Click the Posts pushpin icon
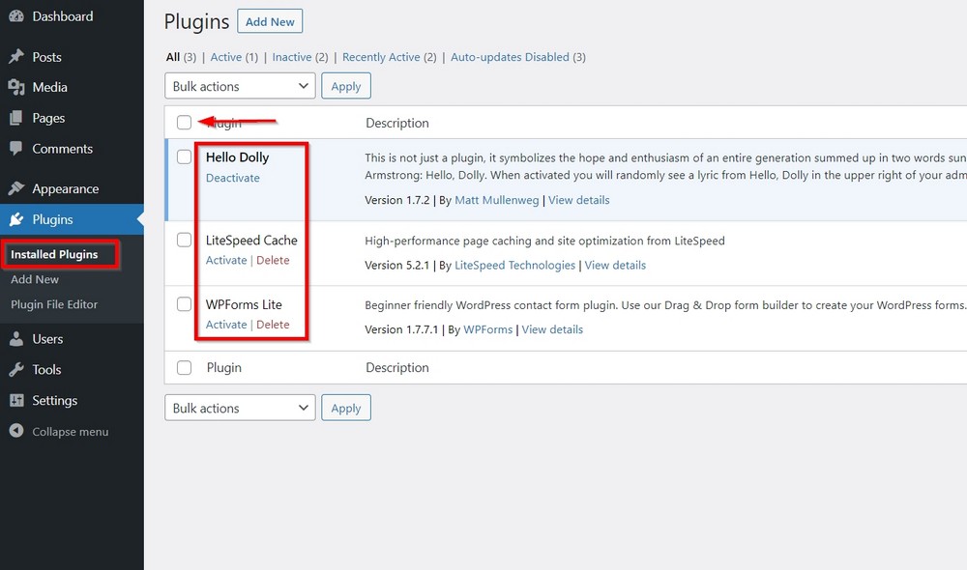The image size is (967, 570). [16, 57]
